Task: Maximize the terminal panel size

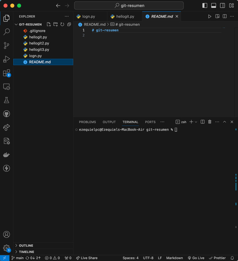Action: (x=224, y=122)
